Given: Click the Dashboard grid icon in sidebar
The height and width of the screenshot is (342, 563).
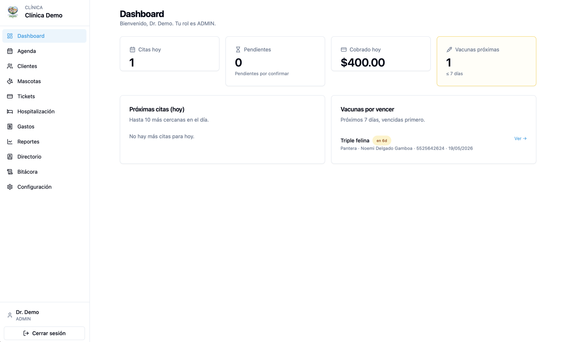Looking at the screenshot, I should pyautogui.click(x=10, y=36).
